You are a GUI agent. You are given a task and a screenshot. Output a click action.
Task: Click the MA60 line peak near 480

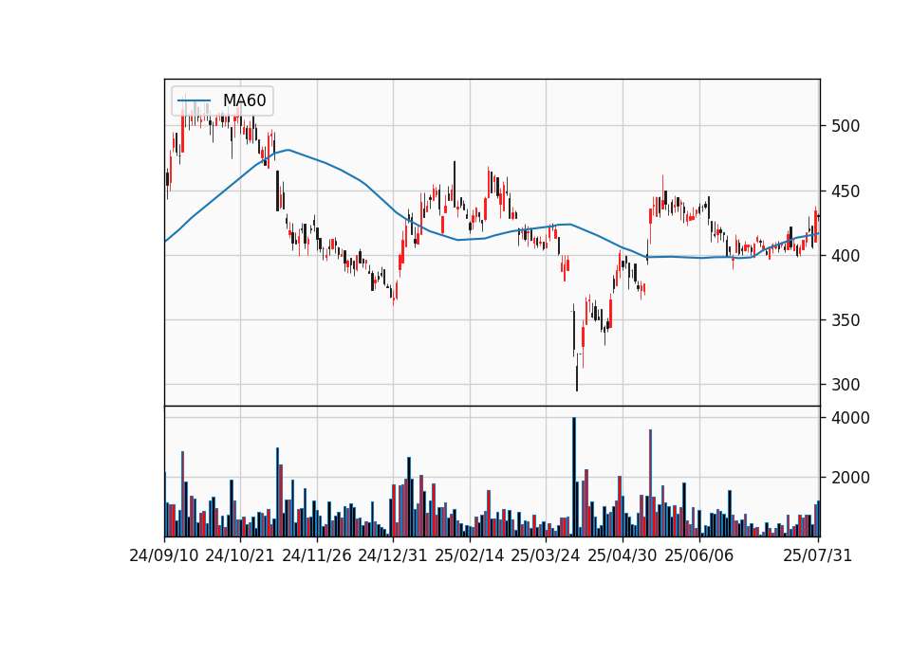tap(288, 150)
